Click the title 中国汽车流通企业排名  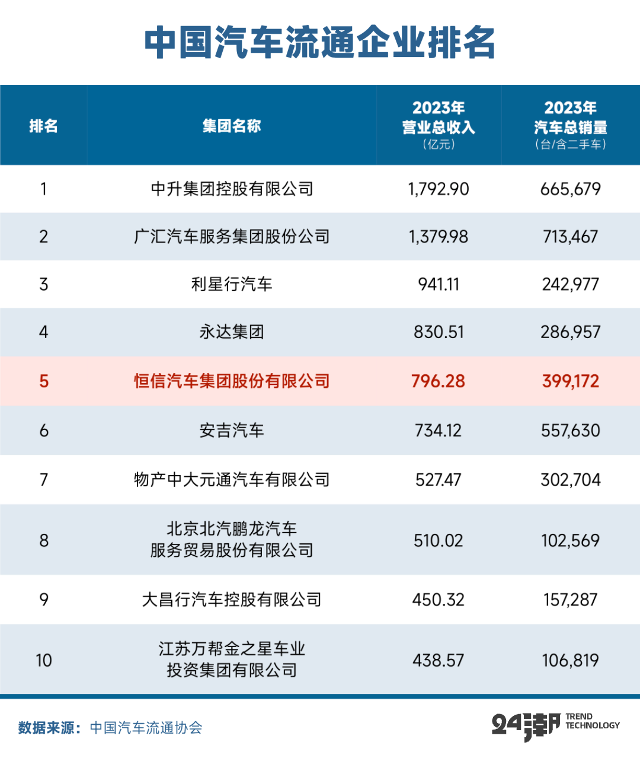coord(319,43)
